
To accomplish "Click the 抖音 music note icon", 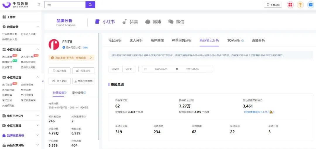I will click(125, 22).
